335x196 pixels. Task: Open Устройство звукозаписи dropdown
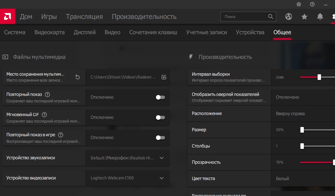point(128,158)
